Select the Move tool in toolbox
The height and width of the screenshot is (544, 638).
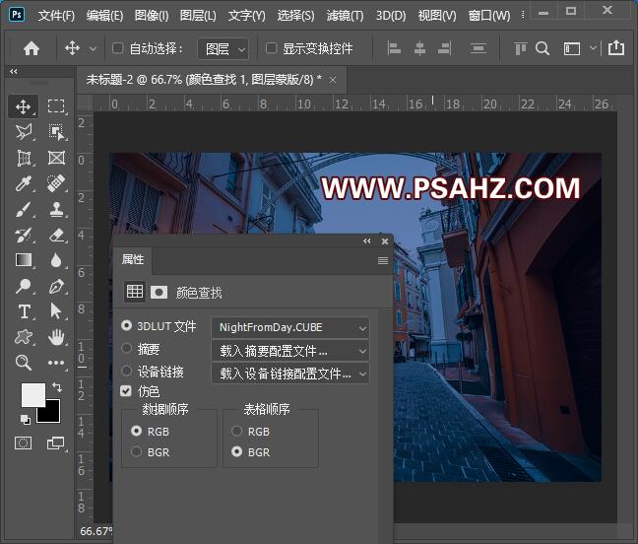coord(24,106)
